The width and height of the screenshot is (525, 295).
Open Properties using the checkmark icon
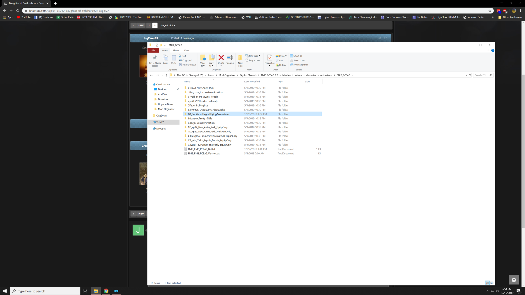click(269, 58)
